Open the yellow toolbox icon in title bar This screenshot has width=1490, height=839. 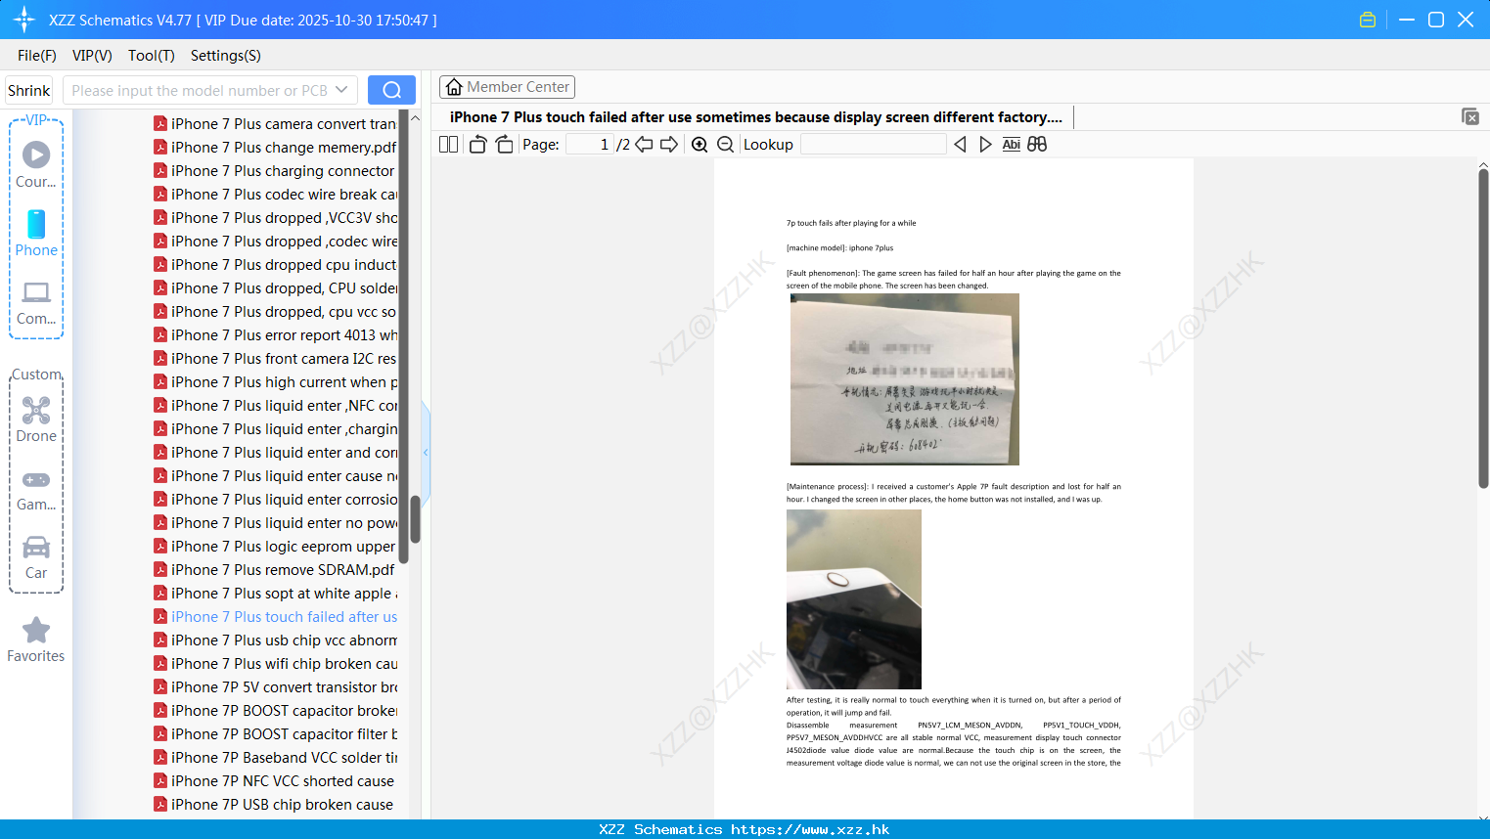[1368, 20]
